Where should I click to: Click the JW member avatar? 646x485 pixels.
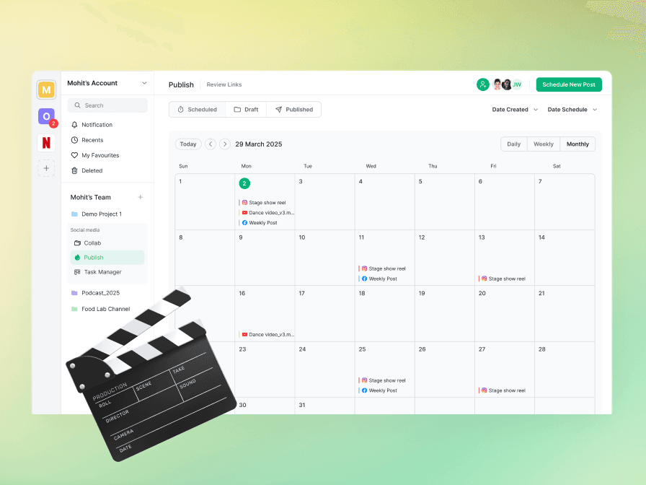click(x=517, y=84)
